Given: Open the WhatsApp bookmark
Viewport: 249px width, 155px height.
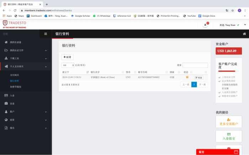Looking at the screenshot, I should pyautogui.click(x=102, y=16).
